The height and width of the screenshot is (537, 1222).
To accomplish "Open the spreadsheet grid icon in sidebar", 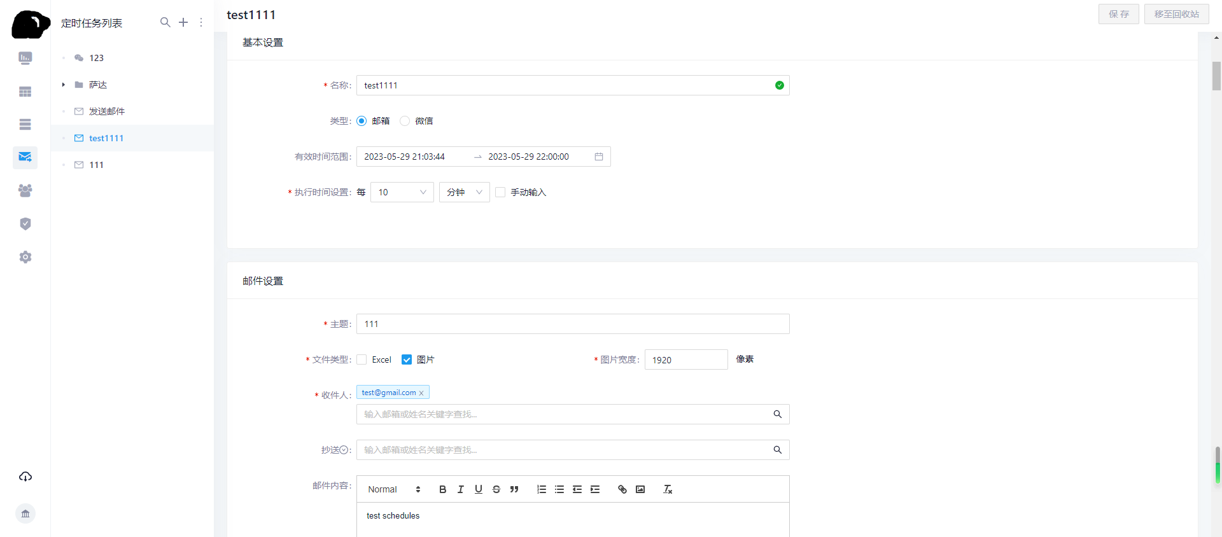I will pyautogui.click(x=25, y=92).
